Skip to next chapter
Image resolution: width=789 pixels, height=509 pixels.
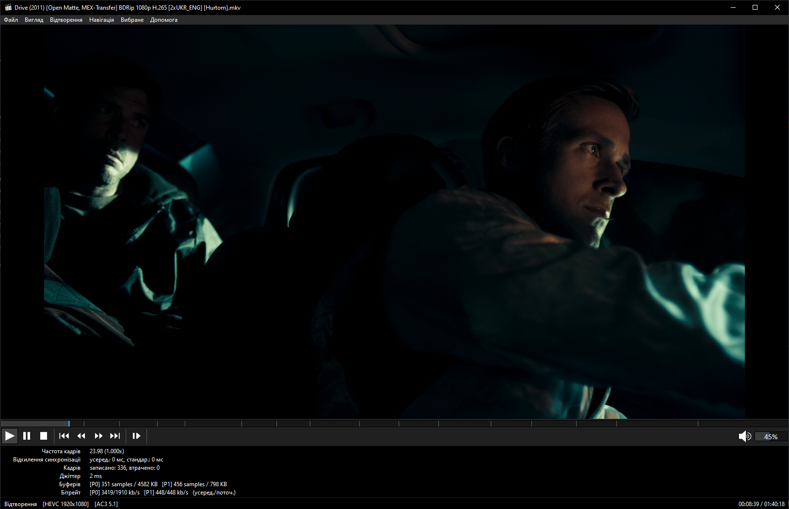[x=115, y=436]
